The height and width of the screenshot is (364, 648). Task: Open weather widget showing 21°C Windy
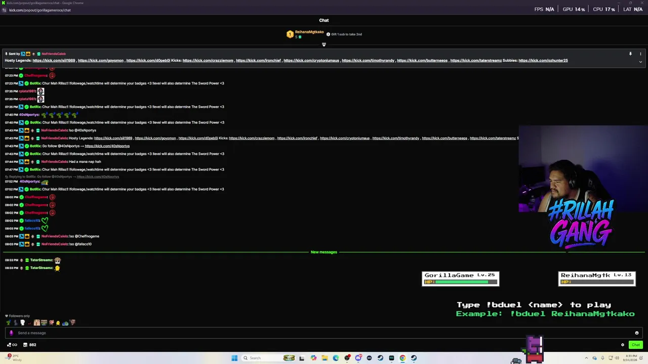coord(14,358)
